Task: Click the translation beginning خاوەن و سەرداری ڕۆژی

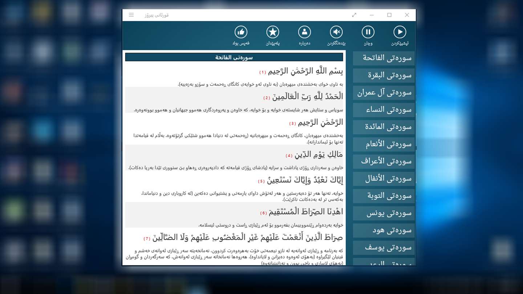Action: point(236,168)
